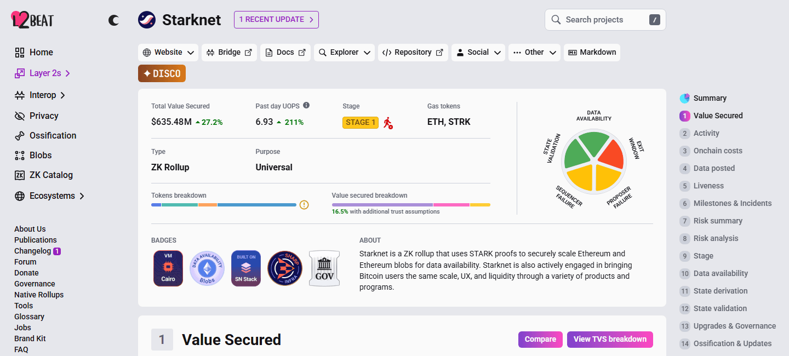
Task: Click the L2BEAT logo
Action: pyautogui.click(x=32, y=20)
